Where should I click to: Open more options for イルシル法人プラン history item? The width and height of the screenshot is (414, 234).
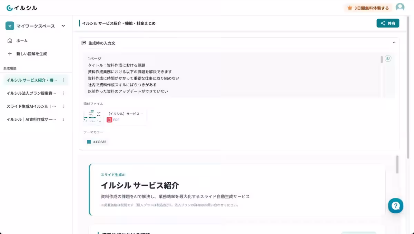[63, 93]
